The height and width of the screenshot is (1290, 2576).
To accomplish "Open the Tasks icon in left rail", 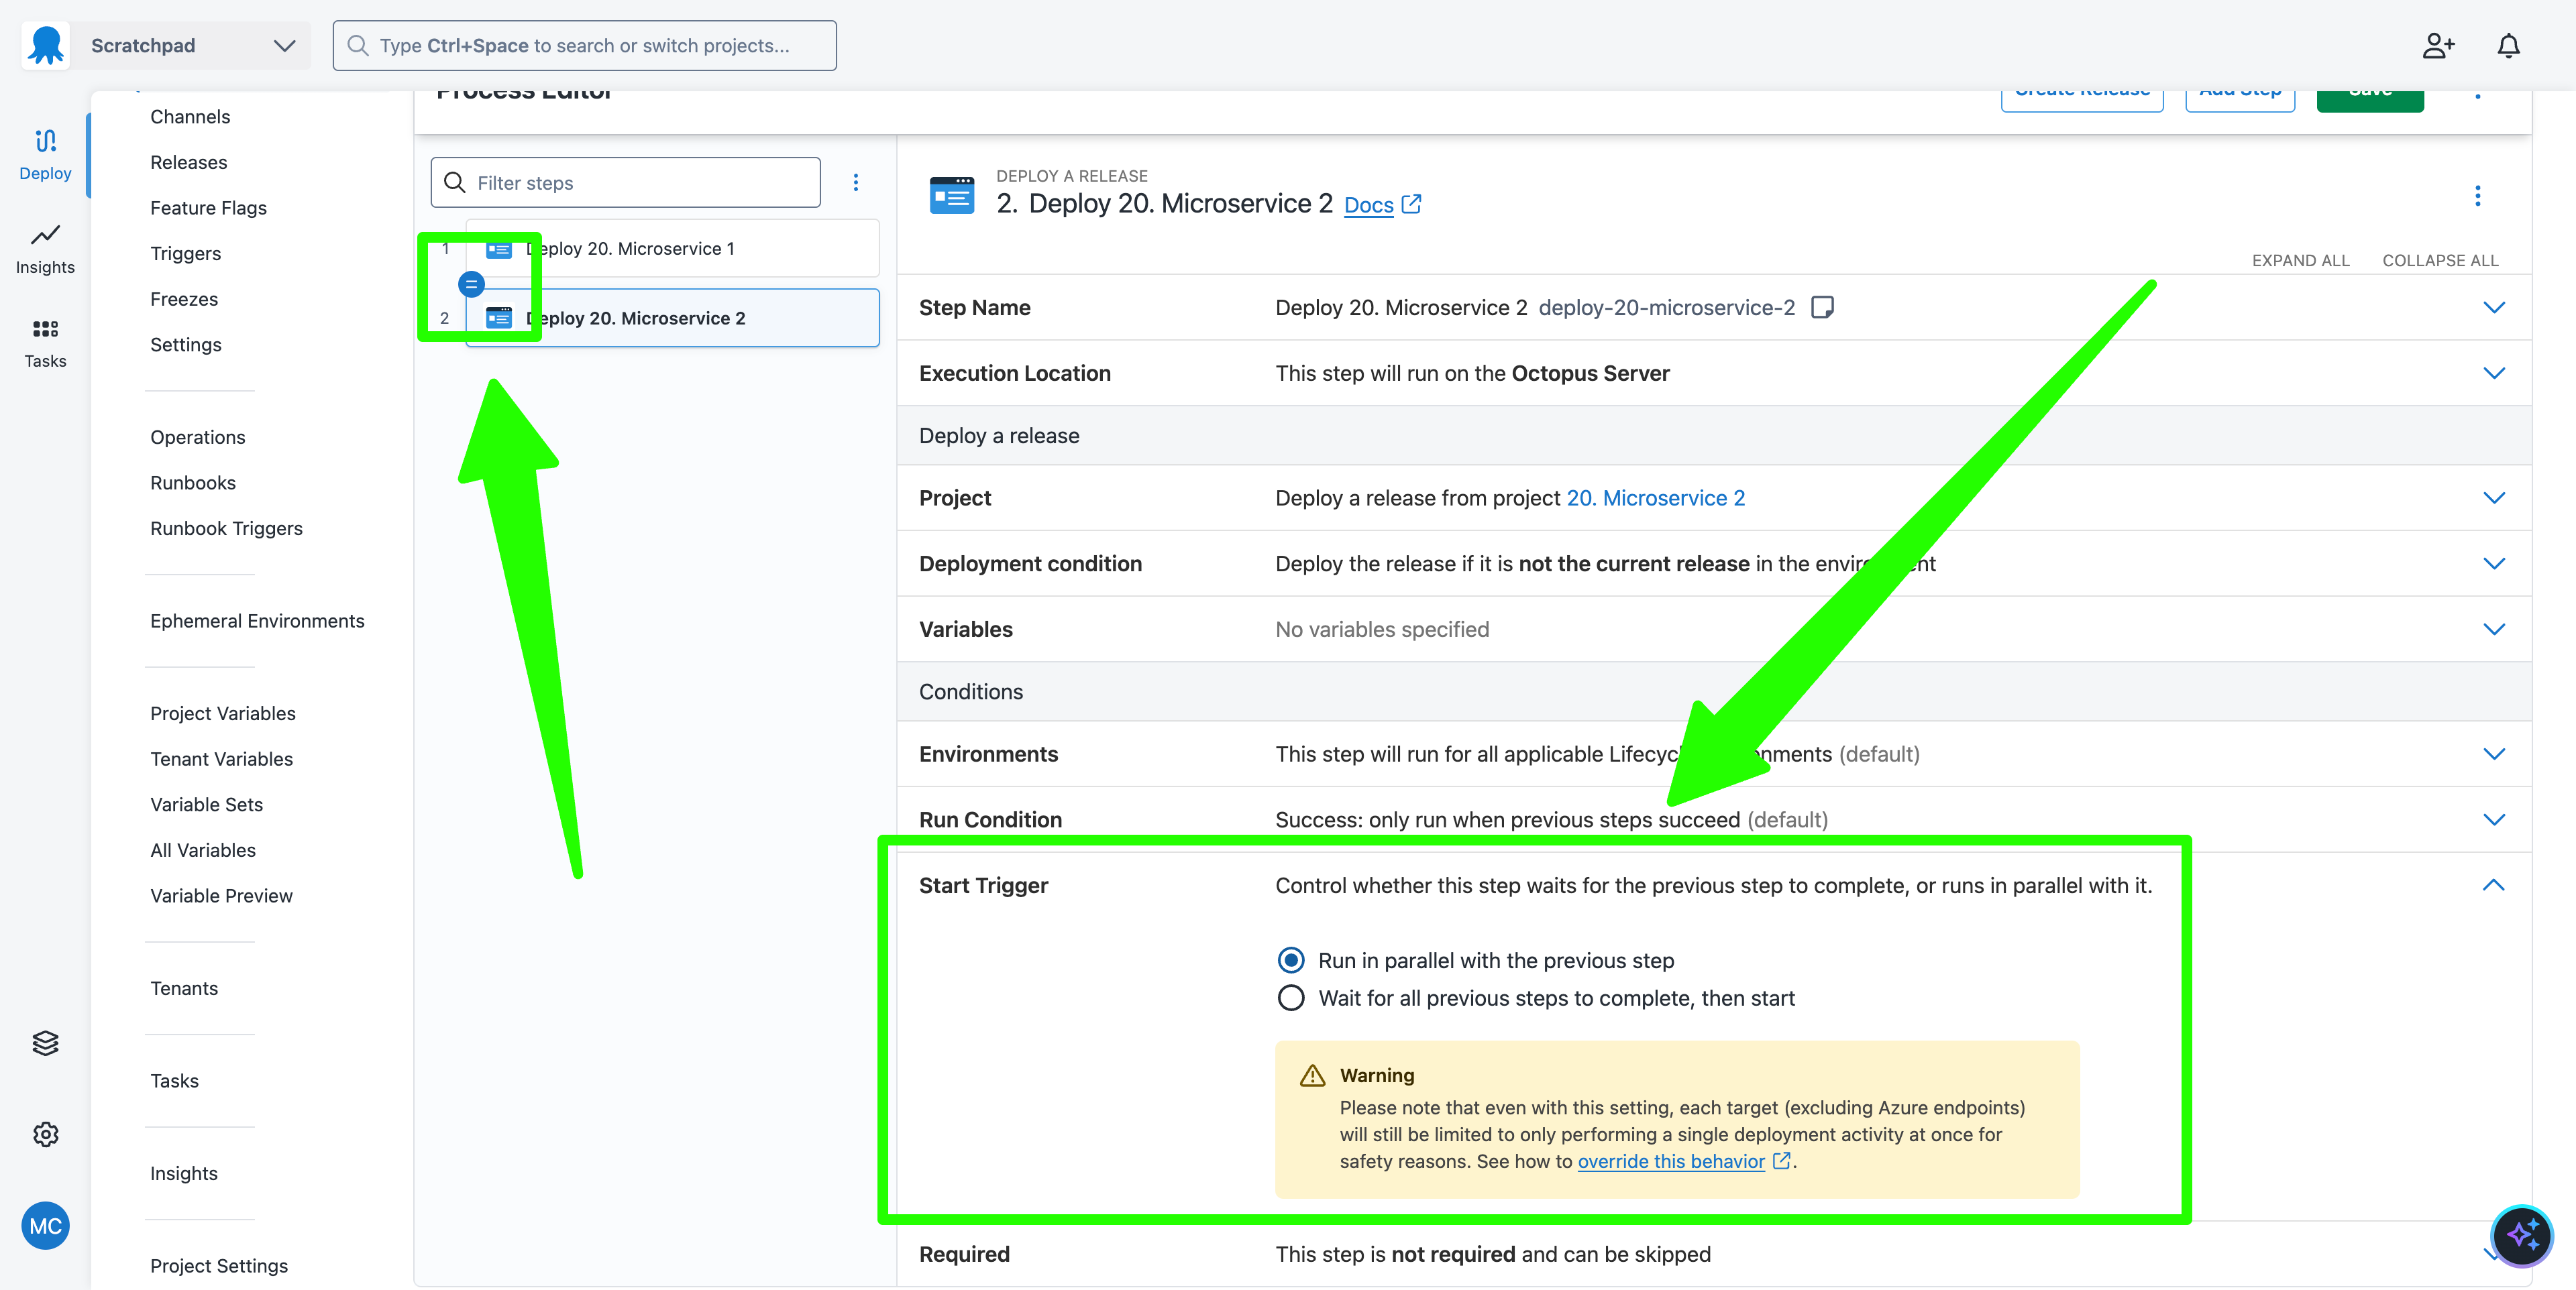I will pyautogui.click(x=45, y=343).
